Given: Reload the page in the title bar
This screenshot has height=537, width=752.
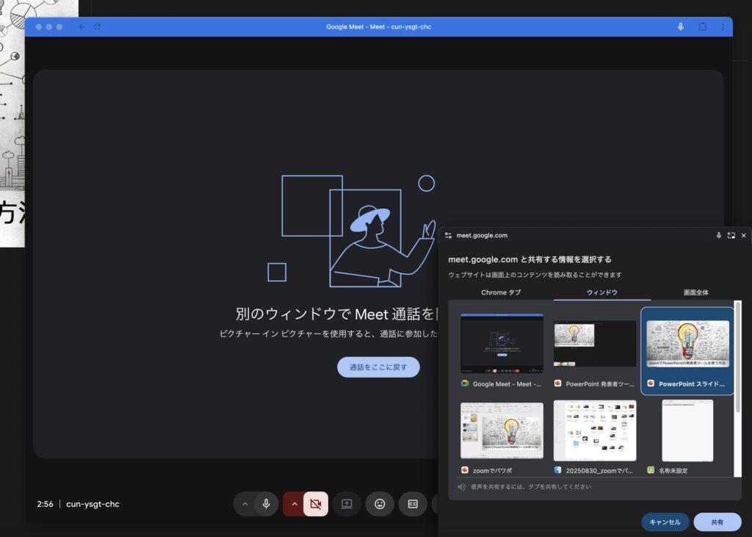Looking at the screenshot, I should (x=97, y=26).
